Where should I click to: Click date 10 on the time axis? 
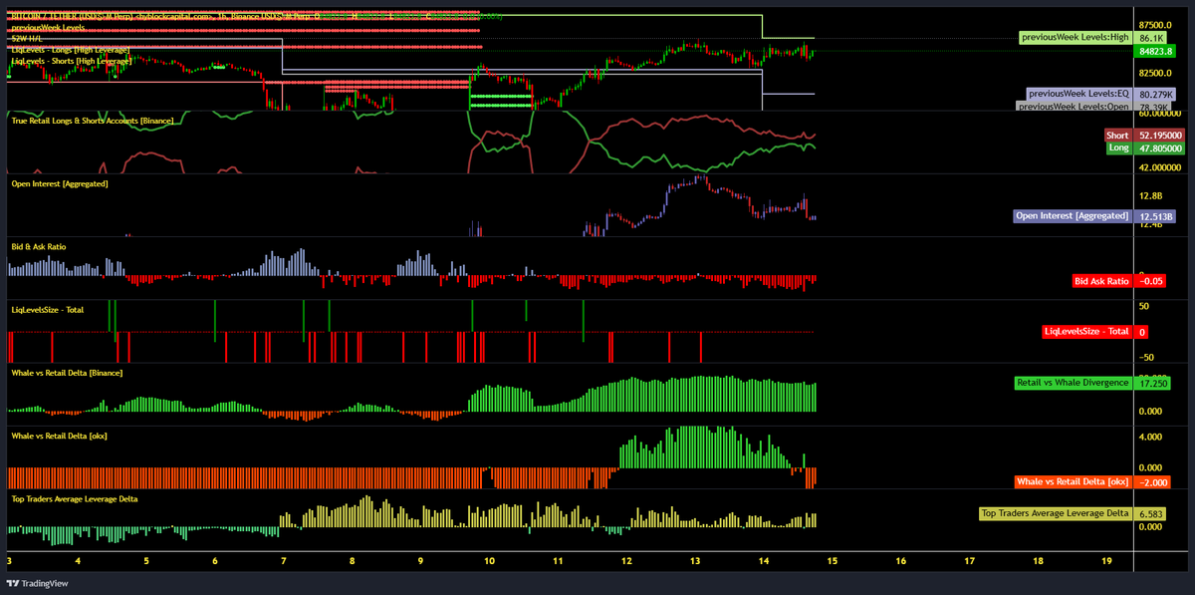click(489, 561)
